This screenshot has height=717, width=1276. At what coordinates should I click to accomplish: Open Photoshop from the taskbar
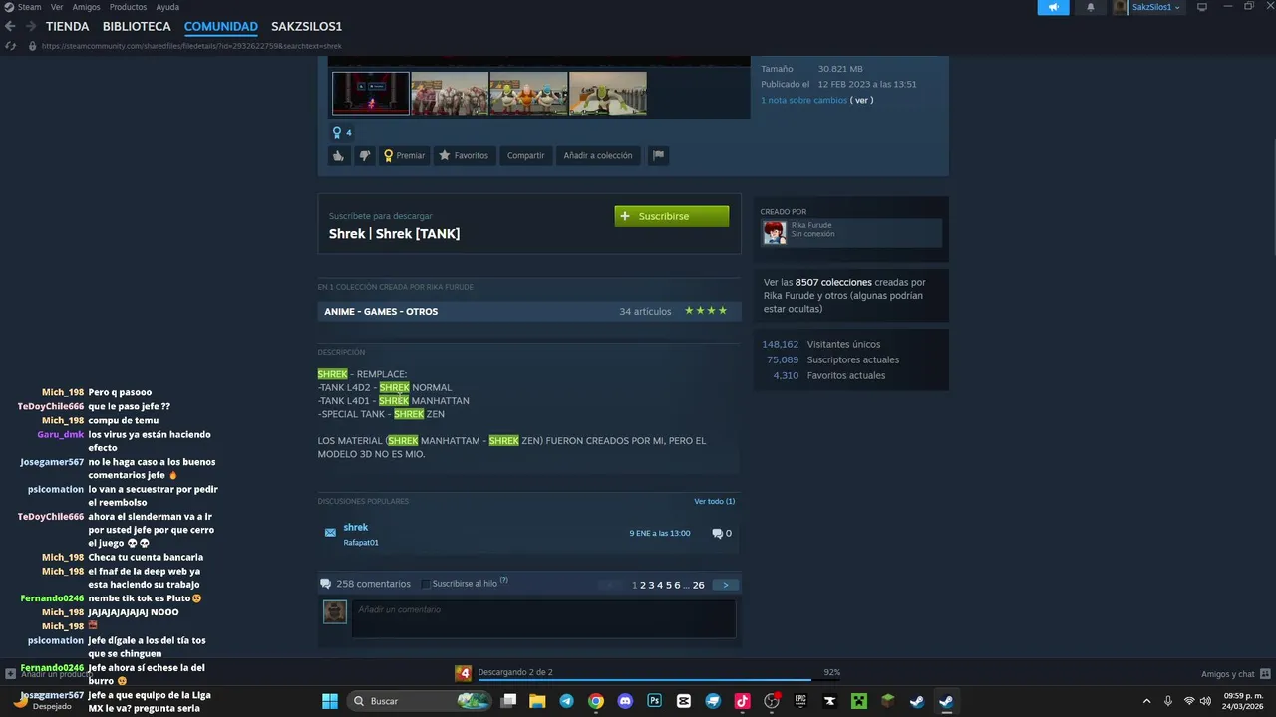[654, 701]
